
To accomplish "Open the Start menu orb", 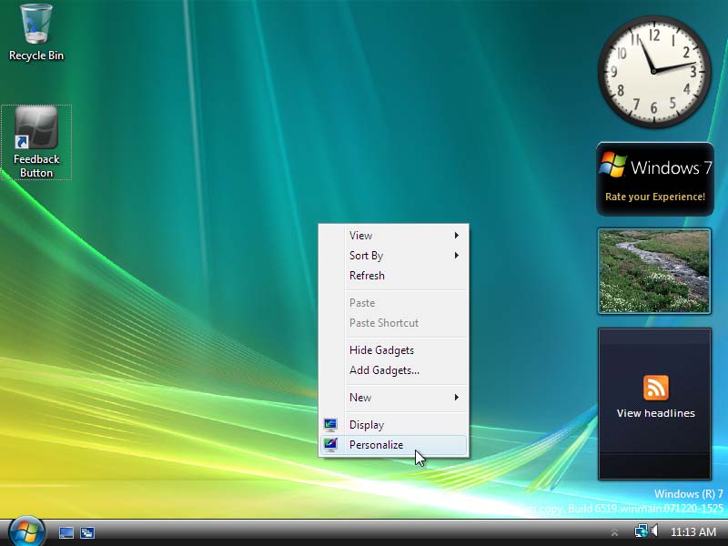I will 26,532.
